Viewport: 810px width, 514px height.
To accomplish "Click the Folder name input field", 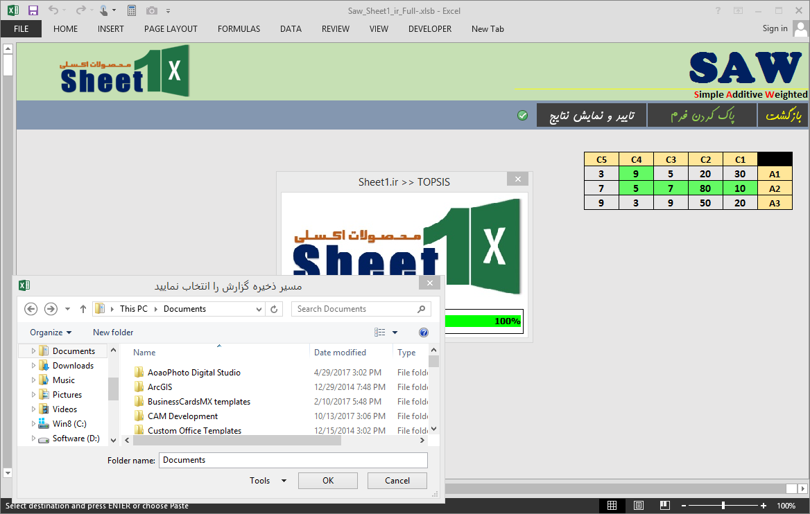I will tap(293, 460).
